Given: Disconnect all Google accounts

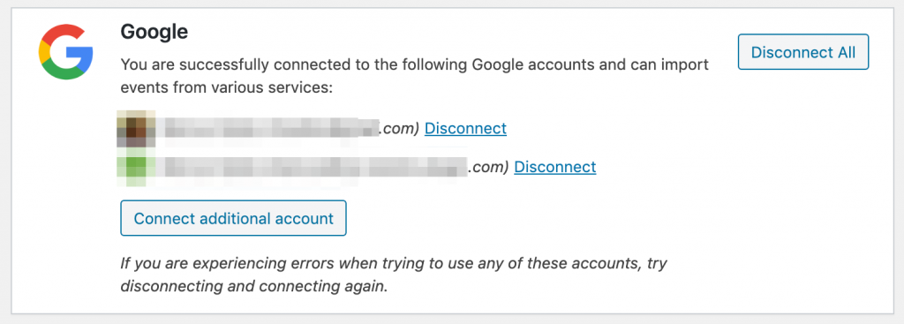Looking at the screenshot, I should tap(803, 52).
